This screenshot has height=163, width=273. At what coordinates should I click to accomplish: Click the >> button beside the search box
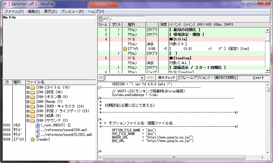101,77
